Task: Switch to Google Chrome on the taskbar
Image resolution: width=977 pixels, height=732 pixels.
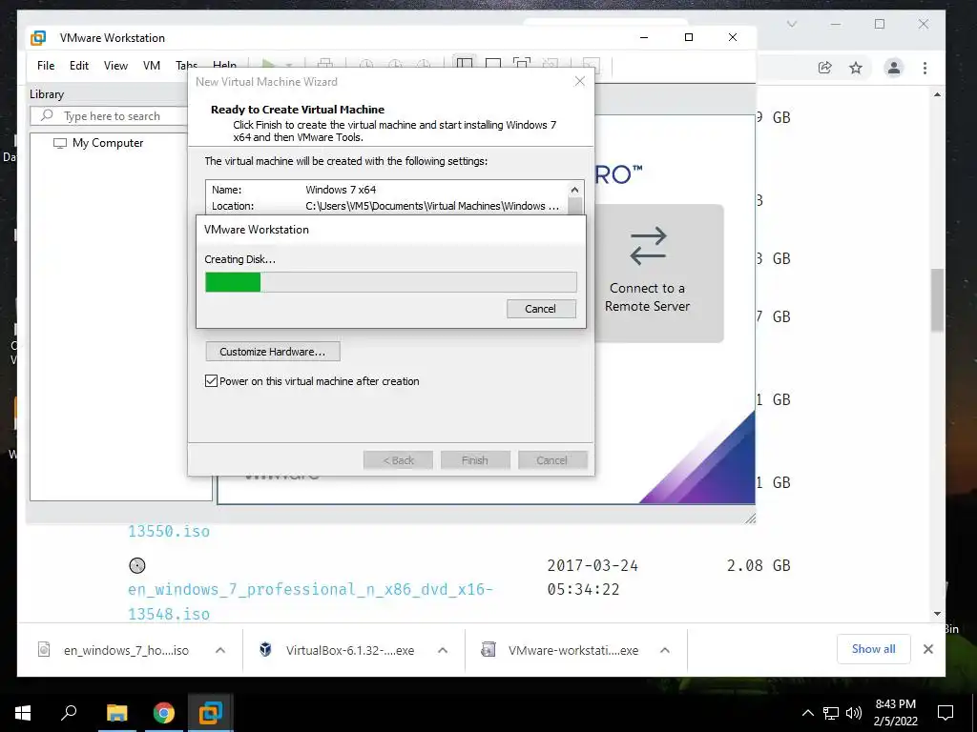Action: coord(164,713)
